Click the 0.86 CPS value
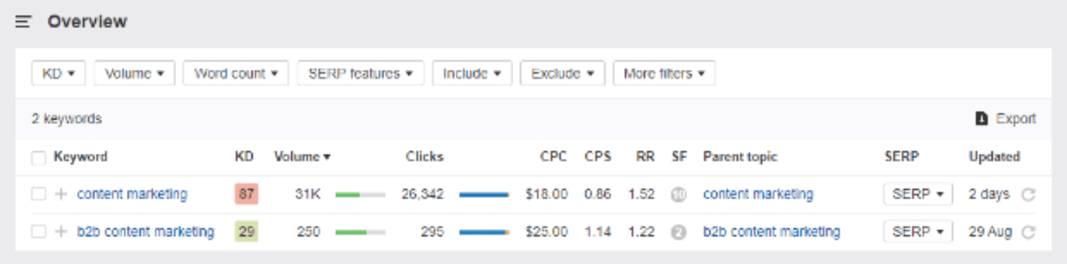1067x264 pixels. click(x=598, y=194)
